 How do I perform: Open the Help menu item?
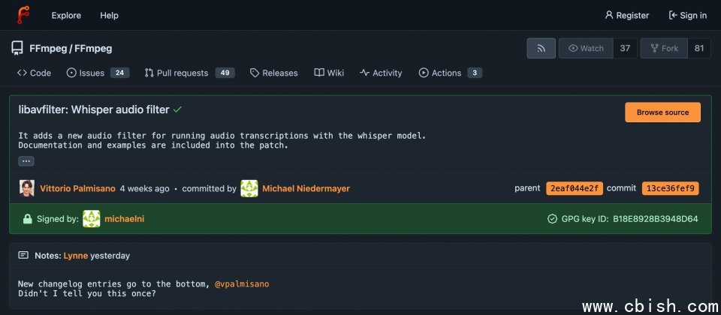click(x=109, y=15)
